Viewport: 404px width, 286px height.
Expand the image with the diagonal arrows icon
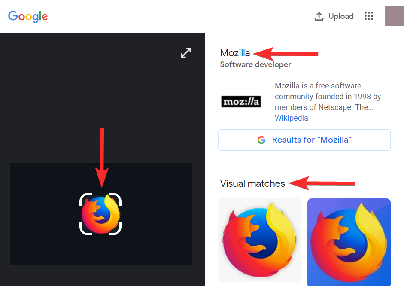point(186,53)
